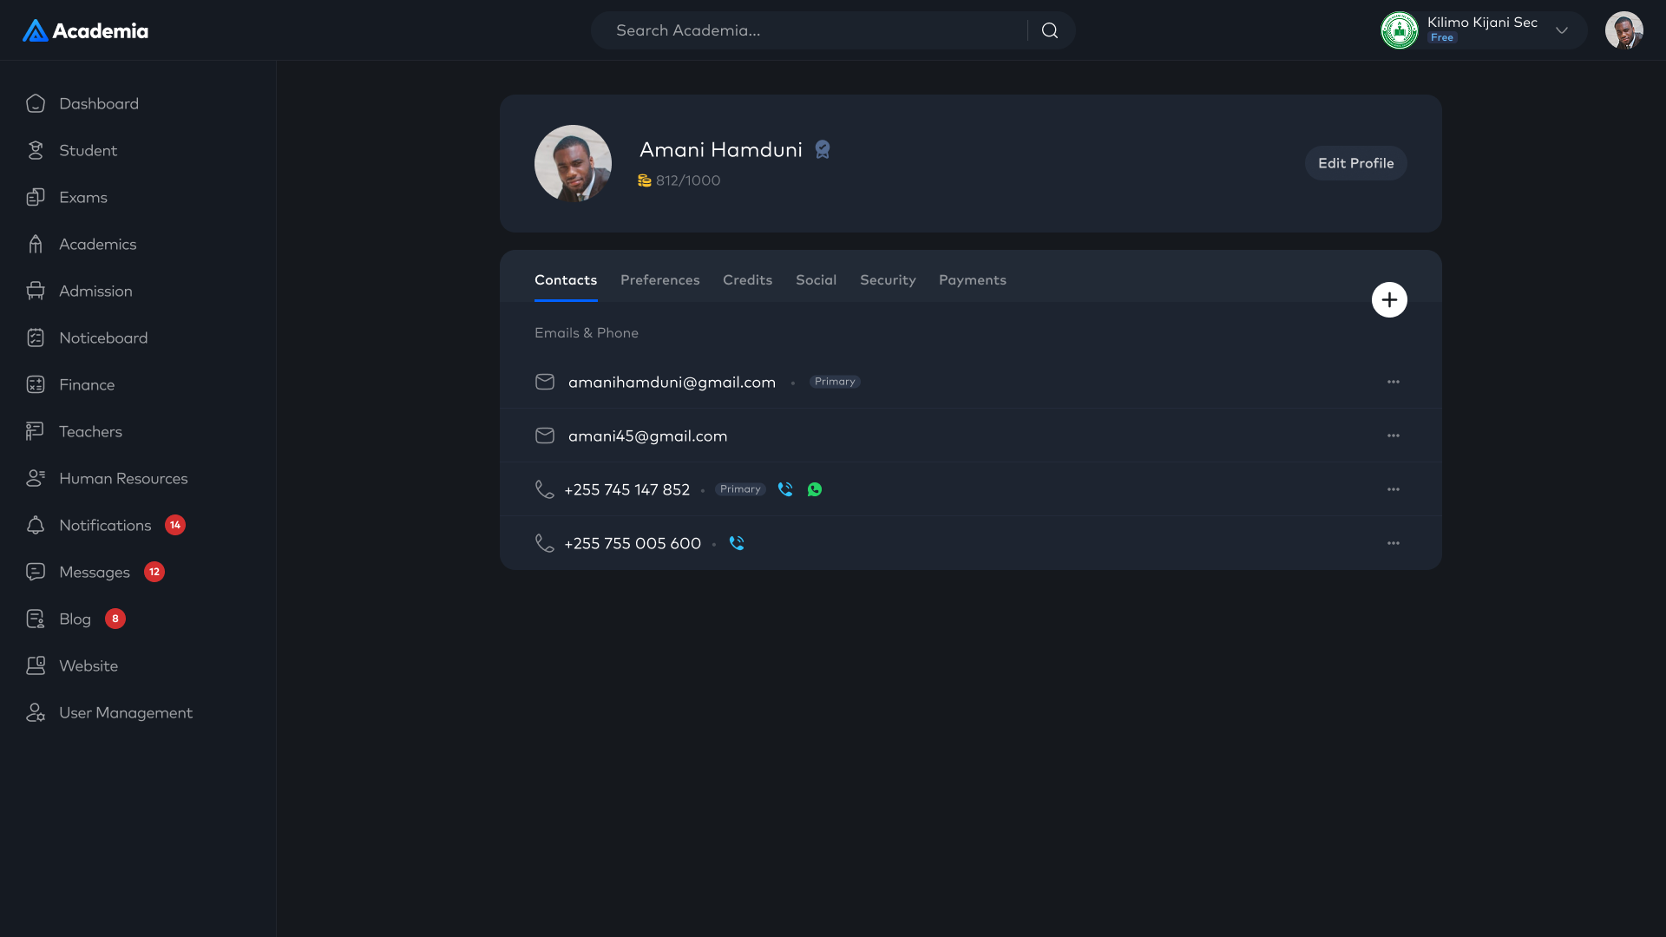Open options menu for amanihamduni@gmail.com
The height and width of the screenshot is (937, 1666).
[x=1393, y=382]
